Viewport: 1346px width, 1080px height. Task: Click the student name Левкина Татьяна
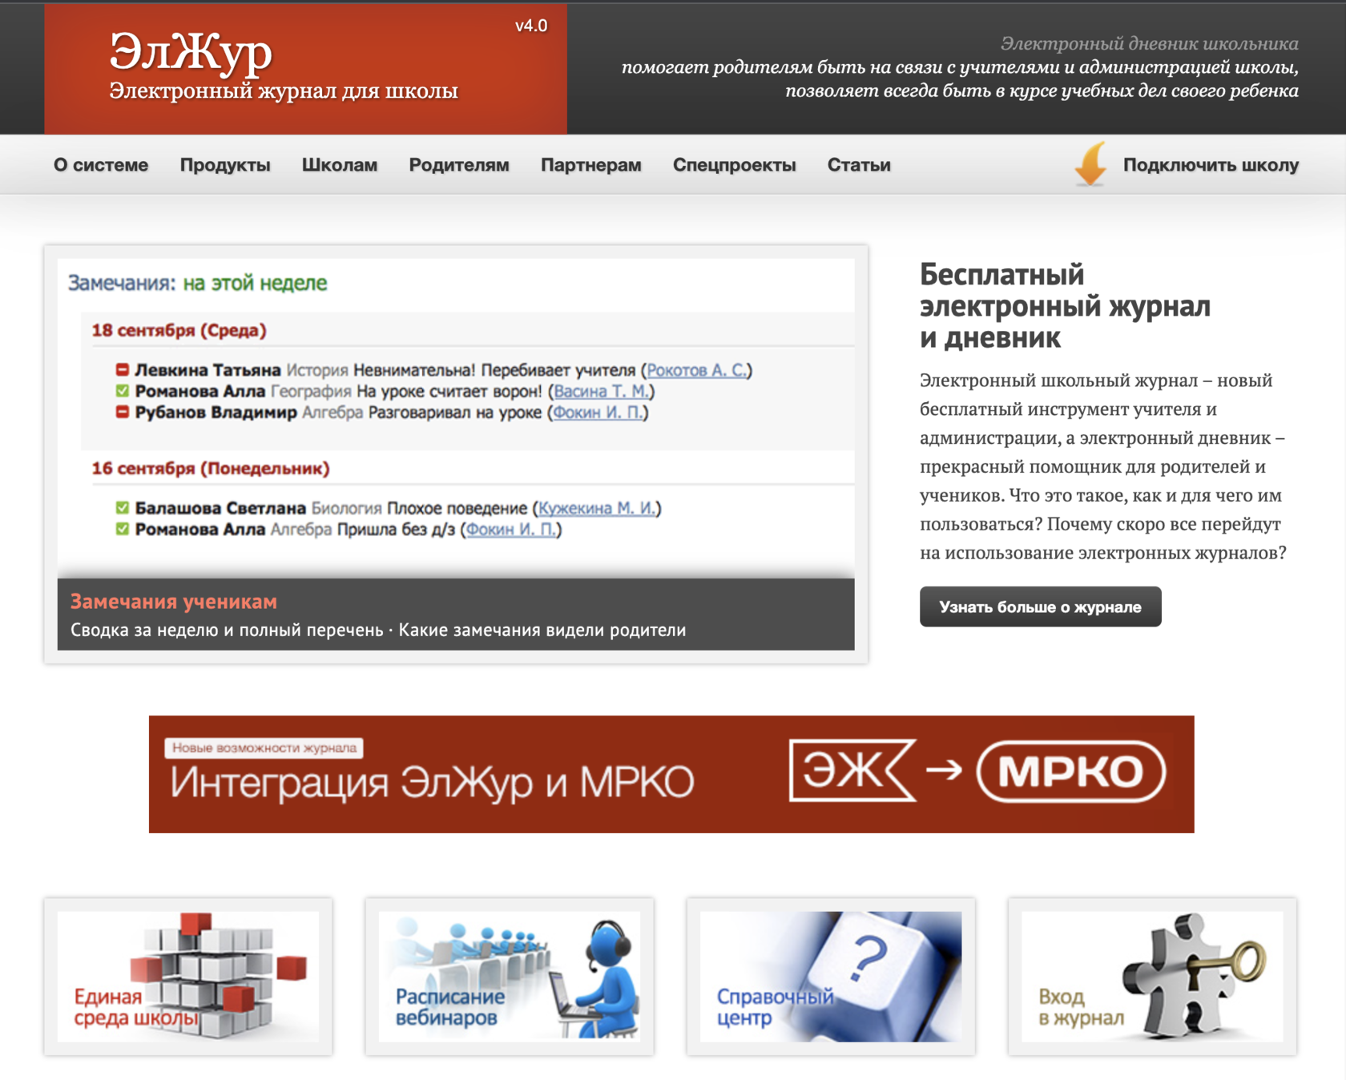pos(208,370)
